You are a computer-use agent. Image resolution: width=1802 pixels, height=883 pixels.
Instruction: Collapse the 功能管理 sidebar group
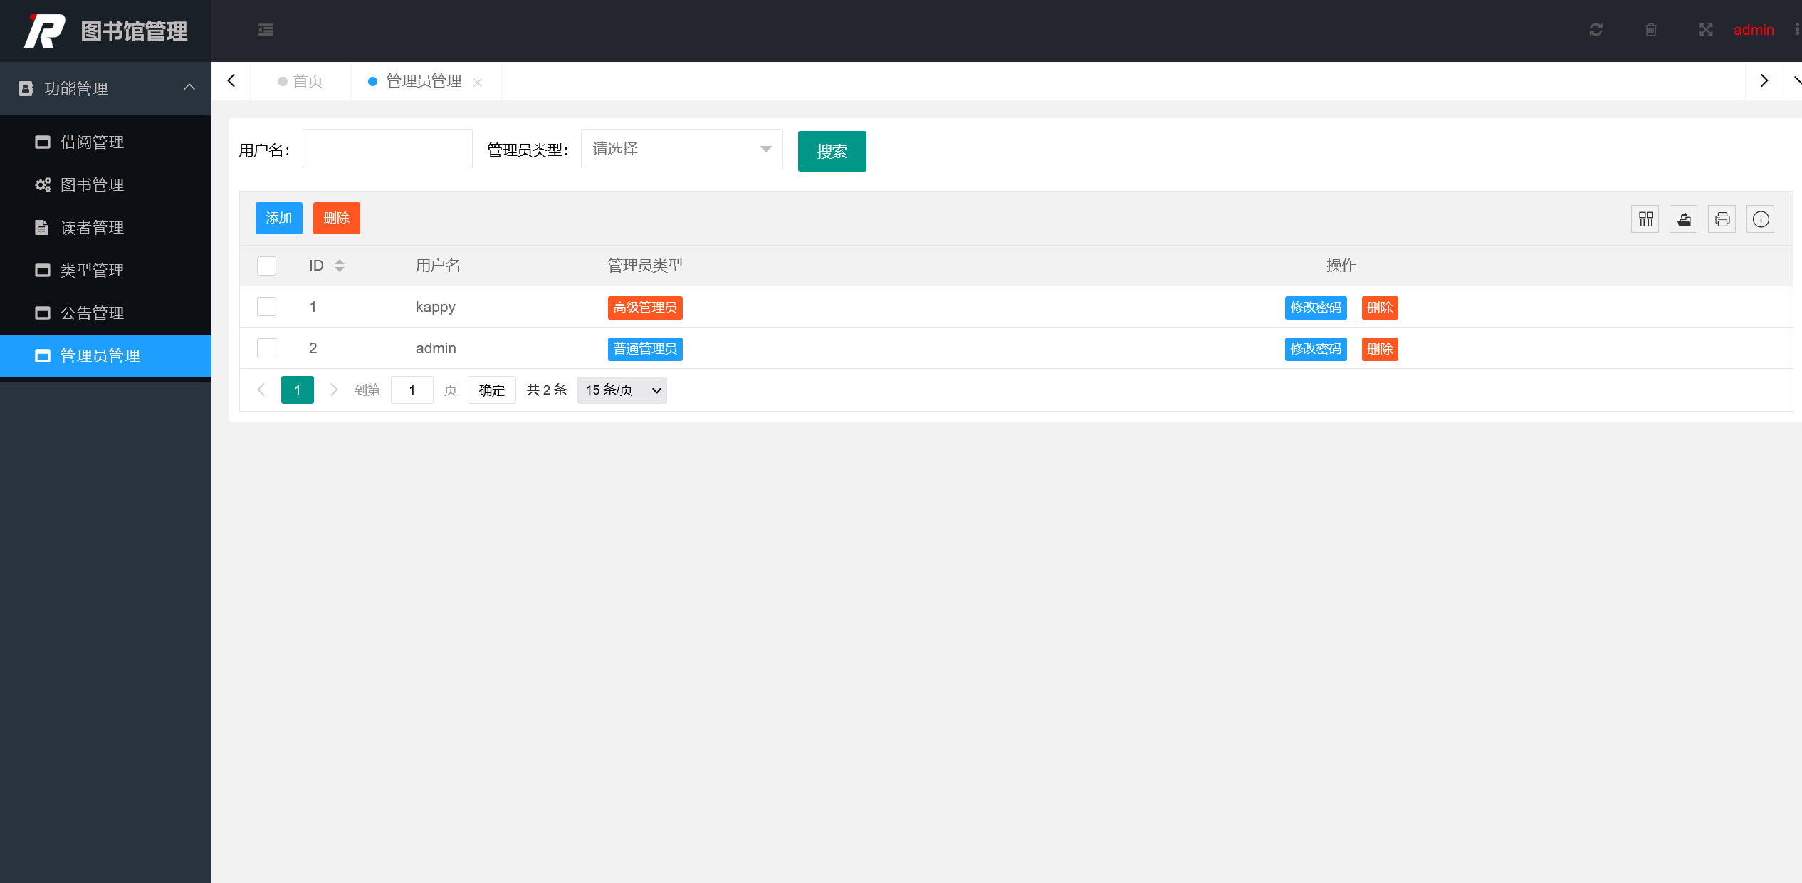point(105,88)
